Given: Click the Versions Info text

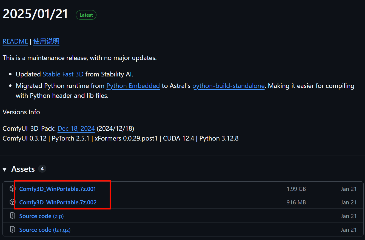Looking at the screenshot, I should pyautogui.click(x=21, y=112).
